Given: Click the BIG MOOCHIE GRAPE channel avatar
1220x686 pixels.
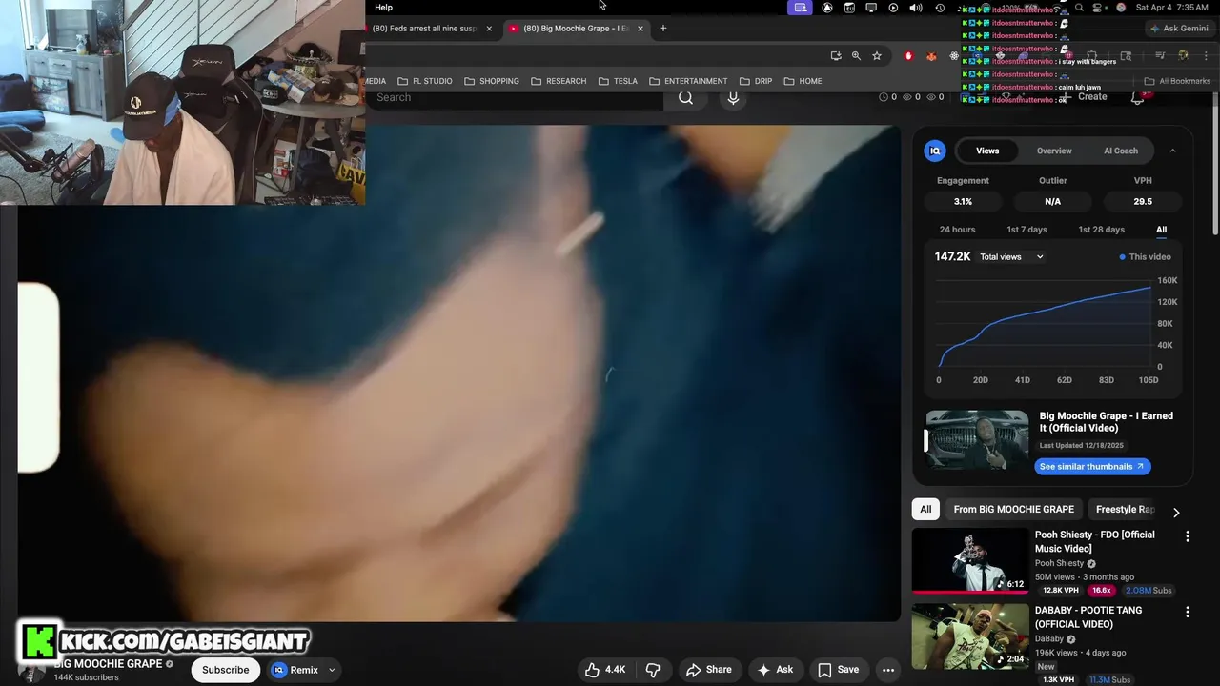Looking at the screenshot, I should (31, 672).
